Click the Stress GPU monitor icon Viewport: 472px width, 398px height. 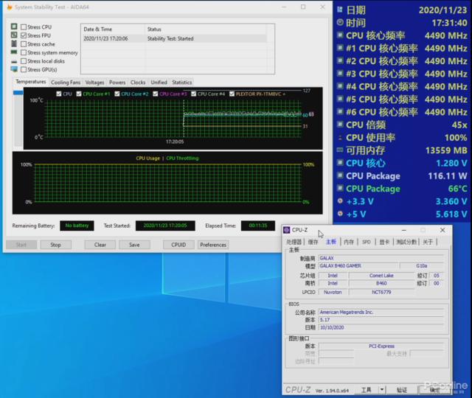click(x=14, y=69)
